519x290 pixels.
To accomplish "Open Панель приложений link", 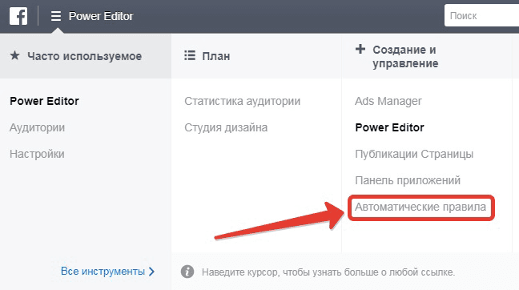I will pyautogui.click(x=408, y=181).
